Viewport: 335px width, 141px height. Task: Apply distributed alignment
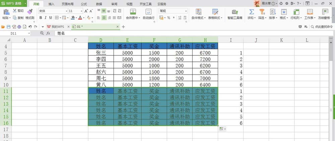click(x=120, y=18)
